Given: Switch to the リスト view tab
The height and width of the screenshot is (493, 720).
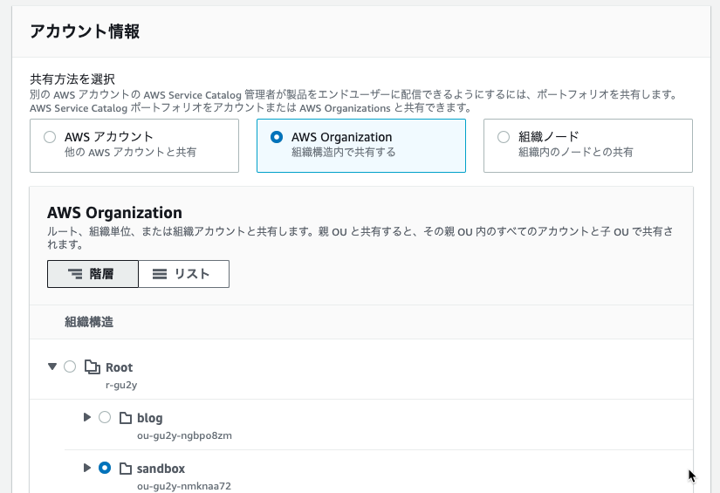Looking at the screenshot, I should coord(183,274).
